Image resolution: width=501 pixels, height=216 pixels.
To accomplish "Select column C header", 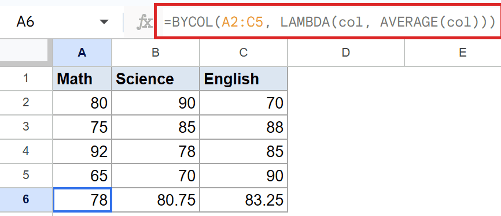I will point(244,53).
